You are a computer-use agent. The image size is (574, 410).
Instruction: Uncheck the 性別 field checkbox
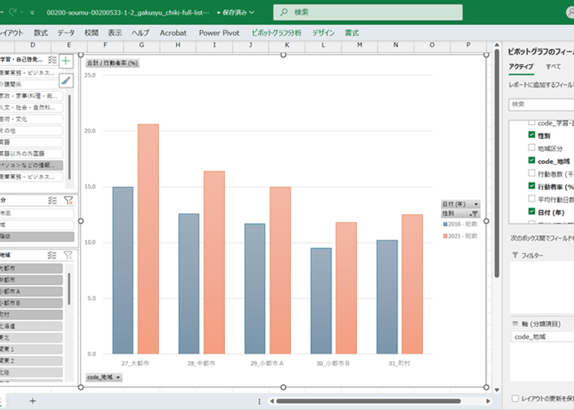coord(532,135)
